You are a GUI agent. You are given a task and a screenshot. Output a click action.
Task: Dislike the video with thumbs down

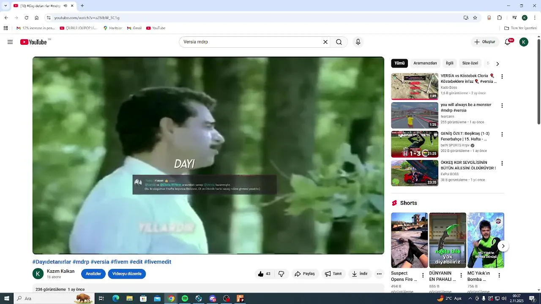pyautogui.click(x=281, y=274)
